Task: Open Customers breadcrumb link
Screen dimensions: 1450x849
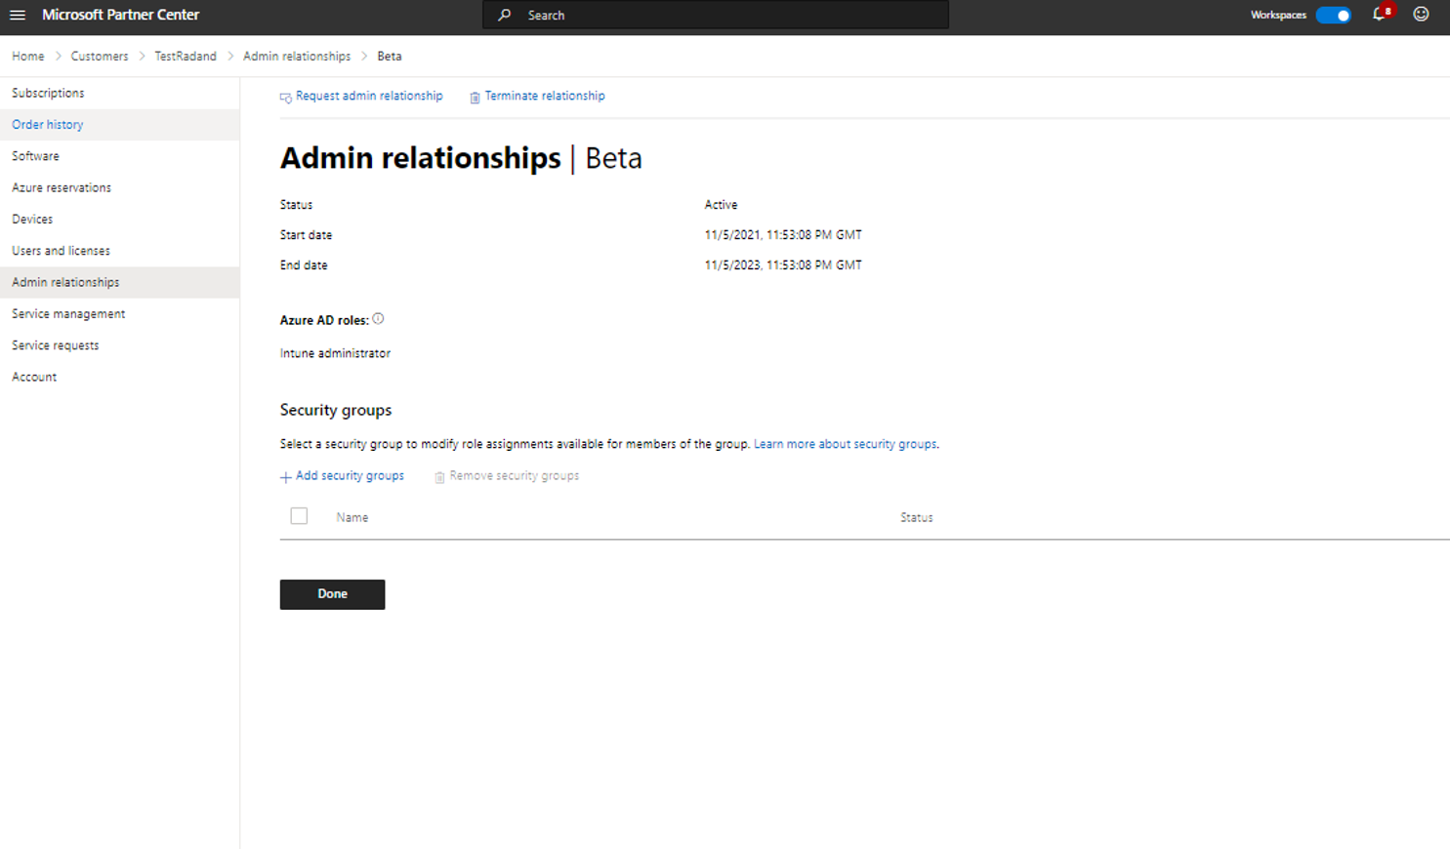Action: pyautogui.click(x=99, y=56)
